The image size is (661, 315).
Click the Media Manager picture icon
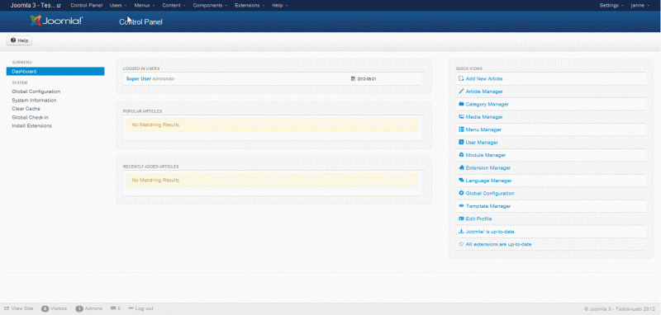point(461,116)
